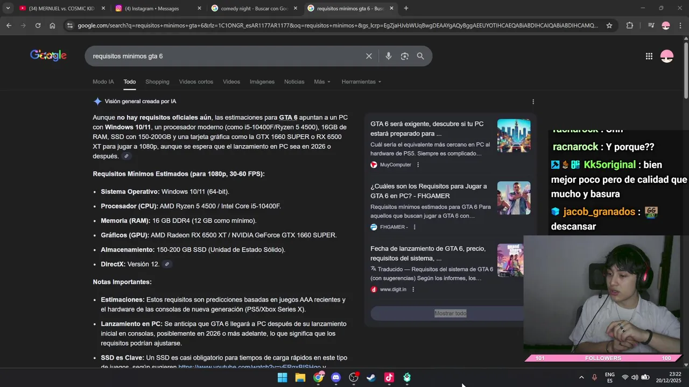Open Steam from the taskbar
Image resolution: width=689 pixels, height=387 pixels.
point(371,377)
